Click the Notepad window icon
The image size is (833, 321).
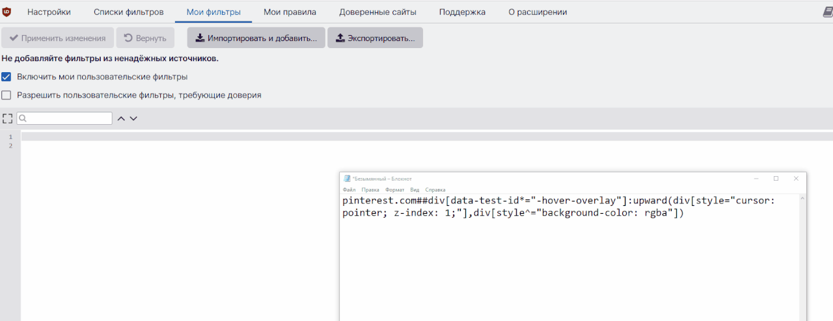(x=347, y=179)
